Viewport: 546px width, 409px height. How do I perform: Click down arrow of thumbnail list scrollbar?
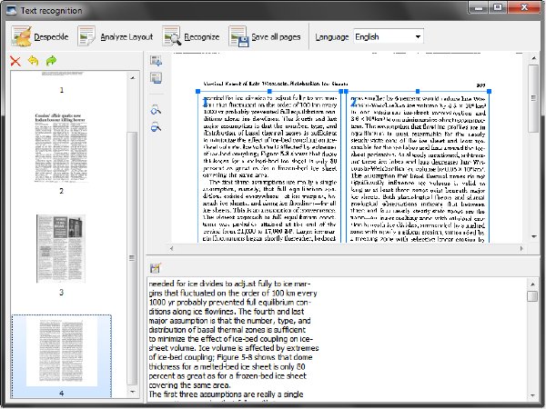click(132, 392)
